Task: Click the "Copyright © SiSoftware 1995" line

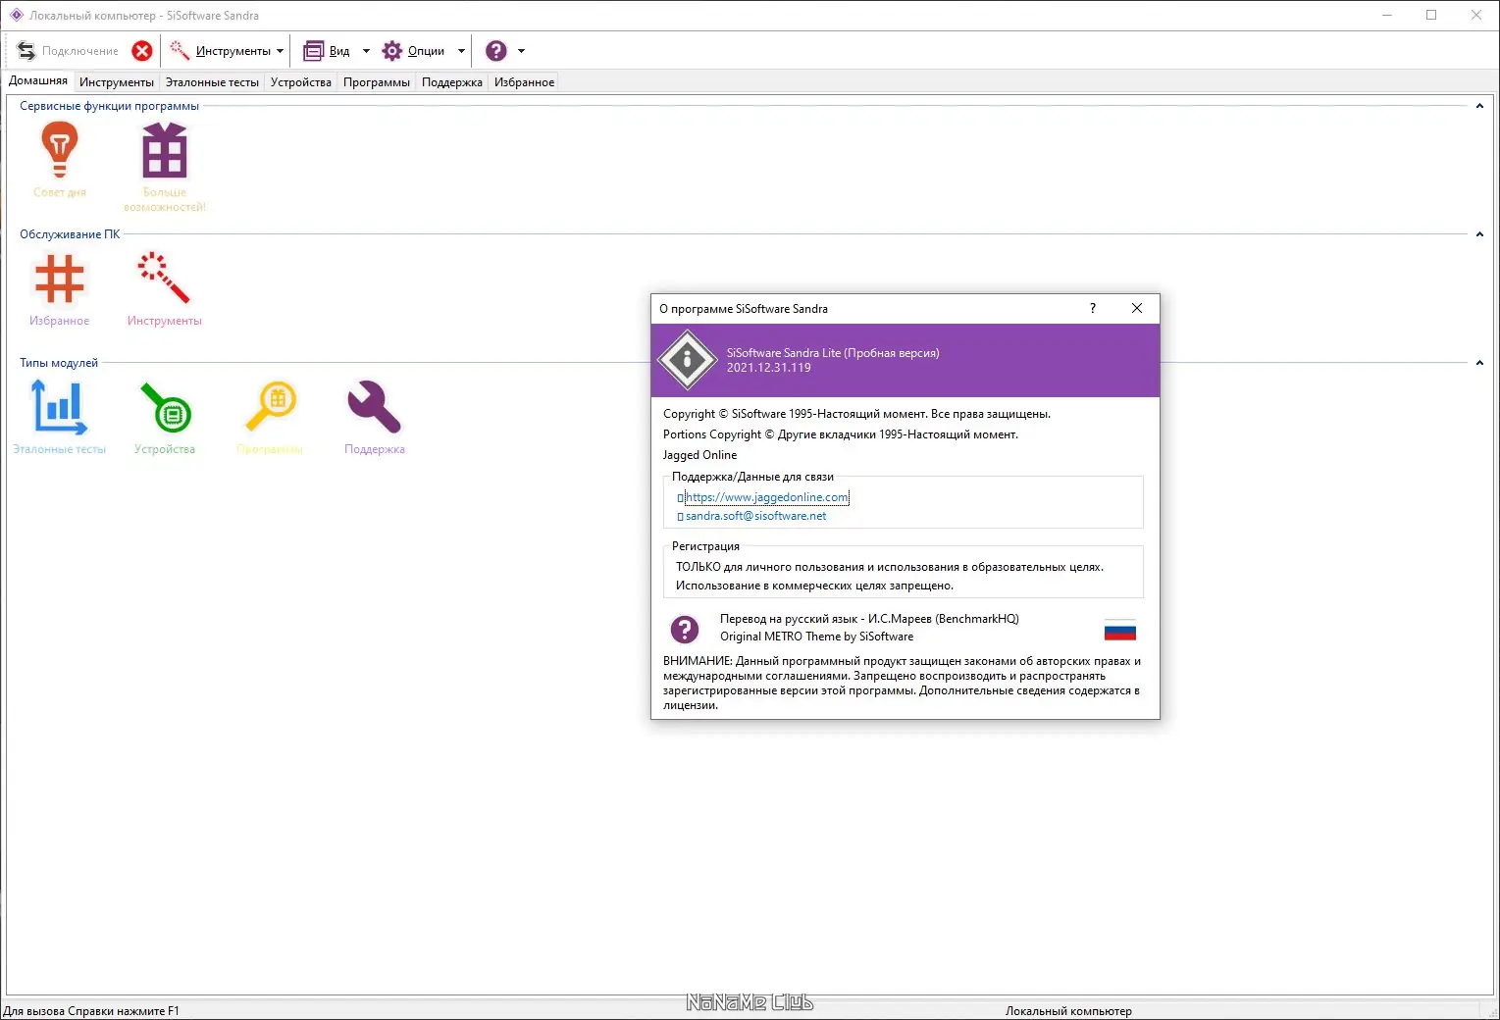Action: [x=856, y=414]
